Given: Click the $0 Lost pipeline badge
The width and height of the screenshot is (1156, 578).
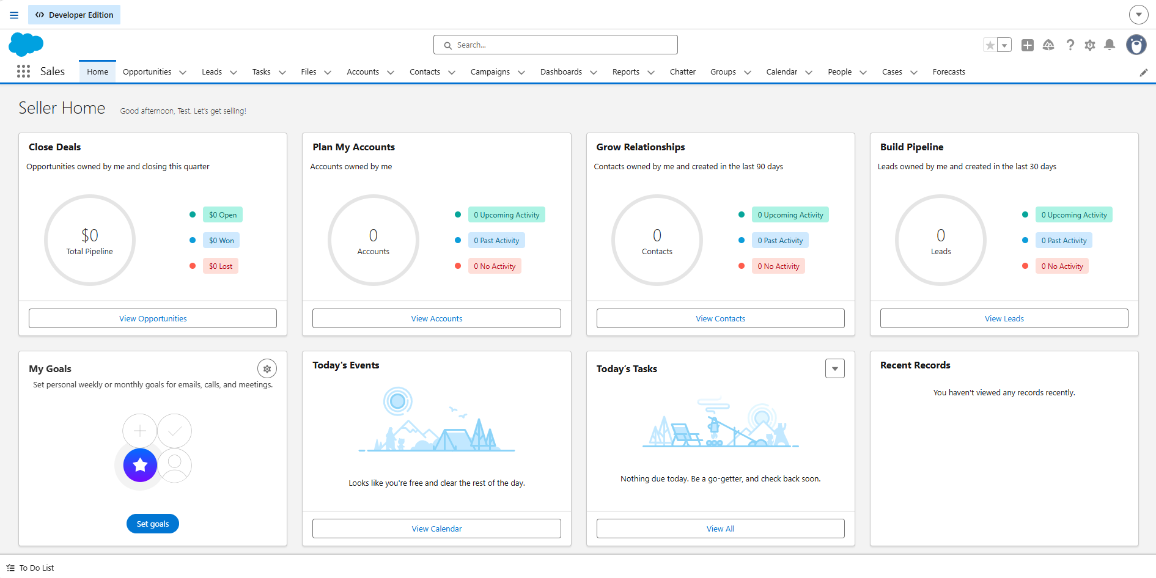Looking at the screenshot, I should (221, 266).
